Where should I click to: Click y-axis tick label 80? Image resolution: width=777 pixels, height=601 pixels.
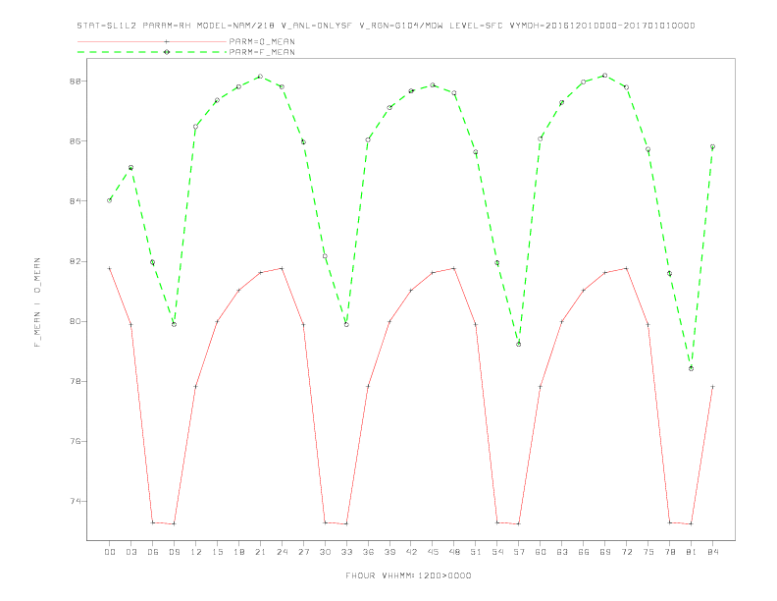pyautogui.click(x=75, y=321)
